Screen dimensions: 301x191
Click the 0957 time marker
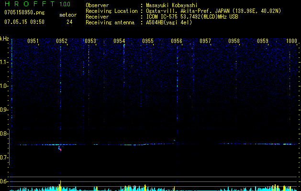pos(205,41)
